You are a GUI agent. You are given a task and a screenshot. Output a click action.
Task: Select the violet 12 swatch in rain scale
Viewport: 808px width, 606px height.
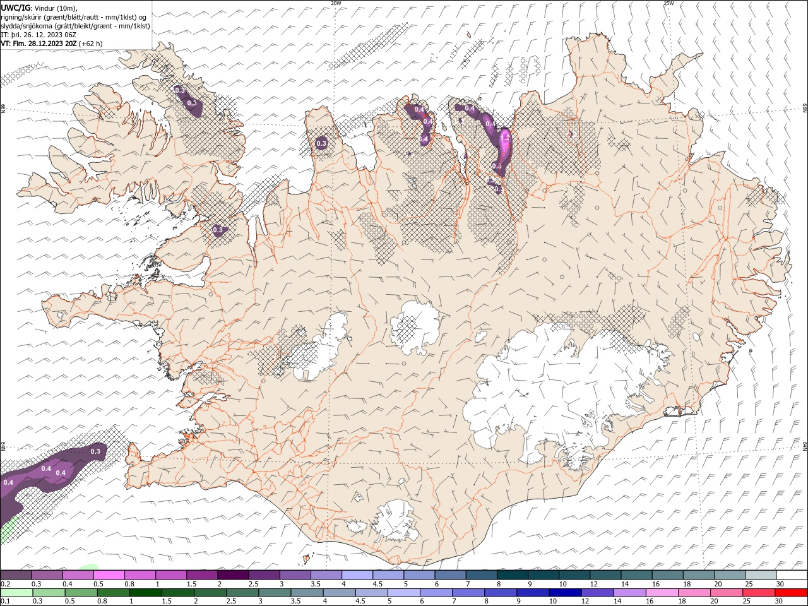tap(597, 593)
